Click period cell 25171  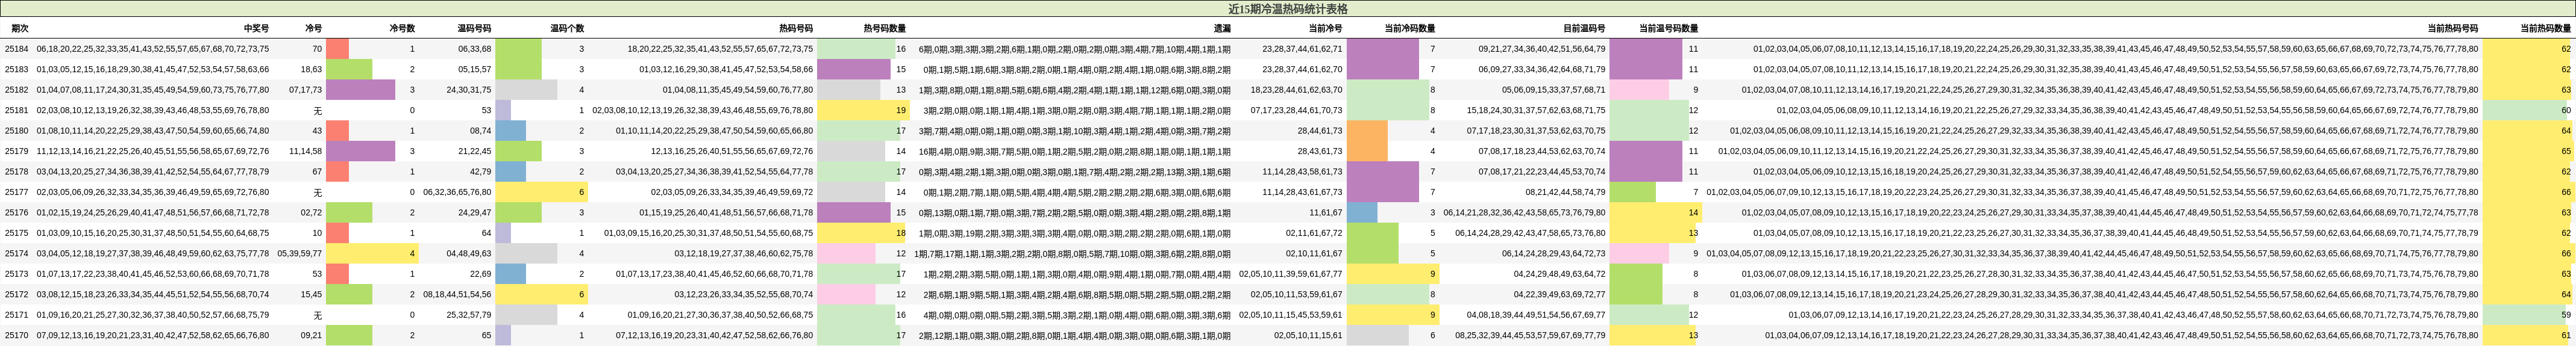click(x=17, y=314)
